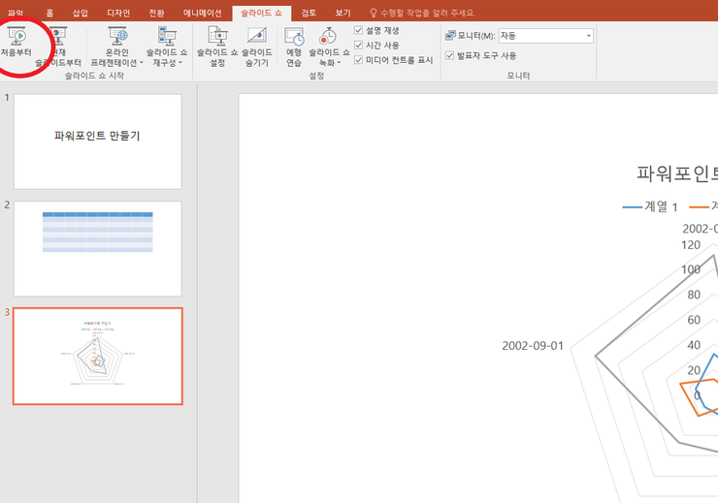Switch to the 애니메이션 tab

coord(203,13)
